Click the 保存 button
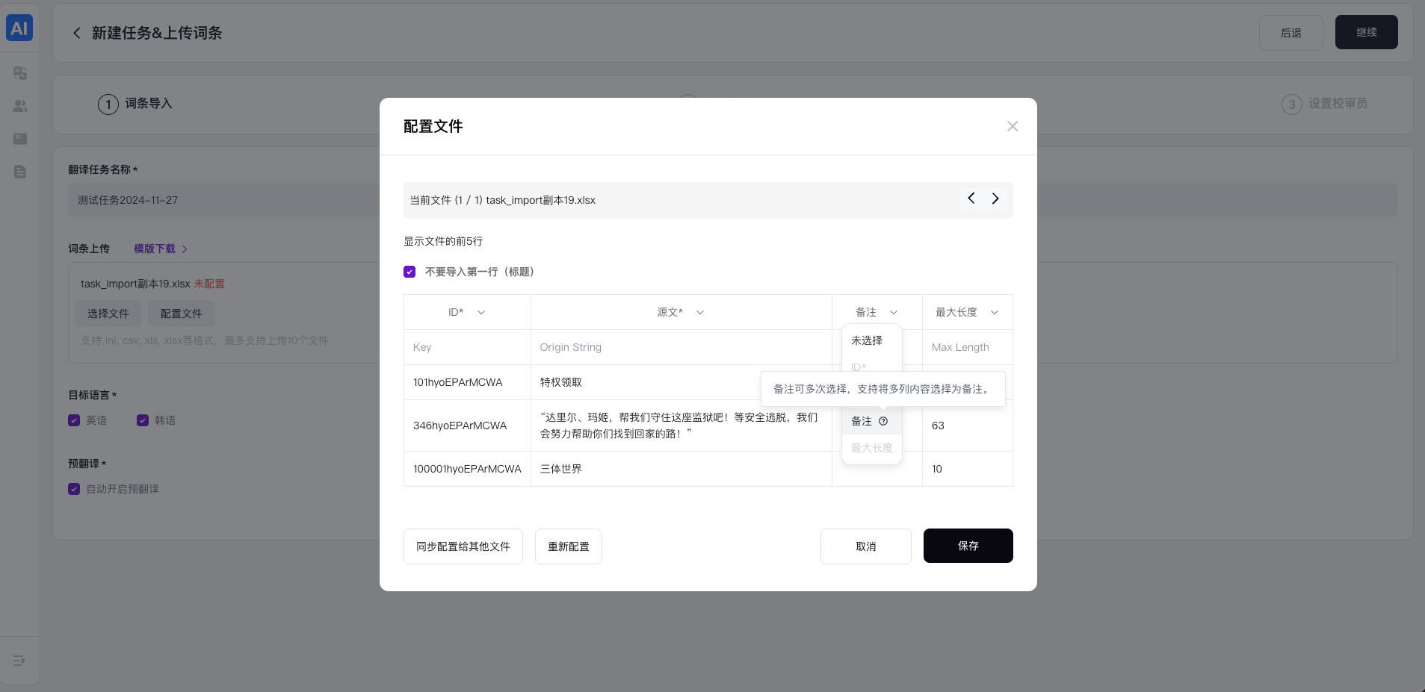This screenshot has height=692, width=1425. pos(968,546)
